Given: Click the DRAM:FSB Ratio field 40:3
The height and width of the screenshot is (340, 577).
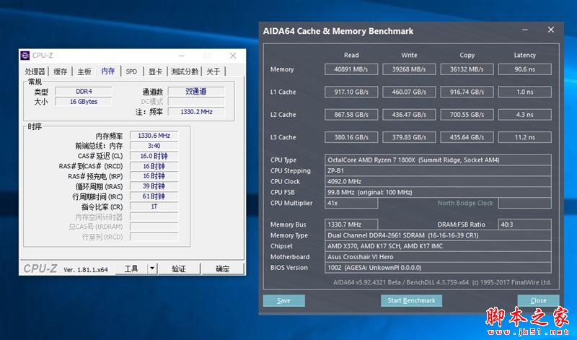Looking at the screenshot, I should (x=525, y=225).
